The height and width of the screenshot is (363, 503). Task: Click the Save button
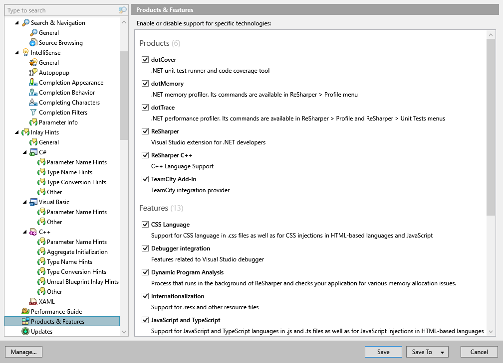383,352
